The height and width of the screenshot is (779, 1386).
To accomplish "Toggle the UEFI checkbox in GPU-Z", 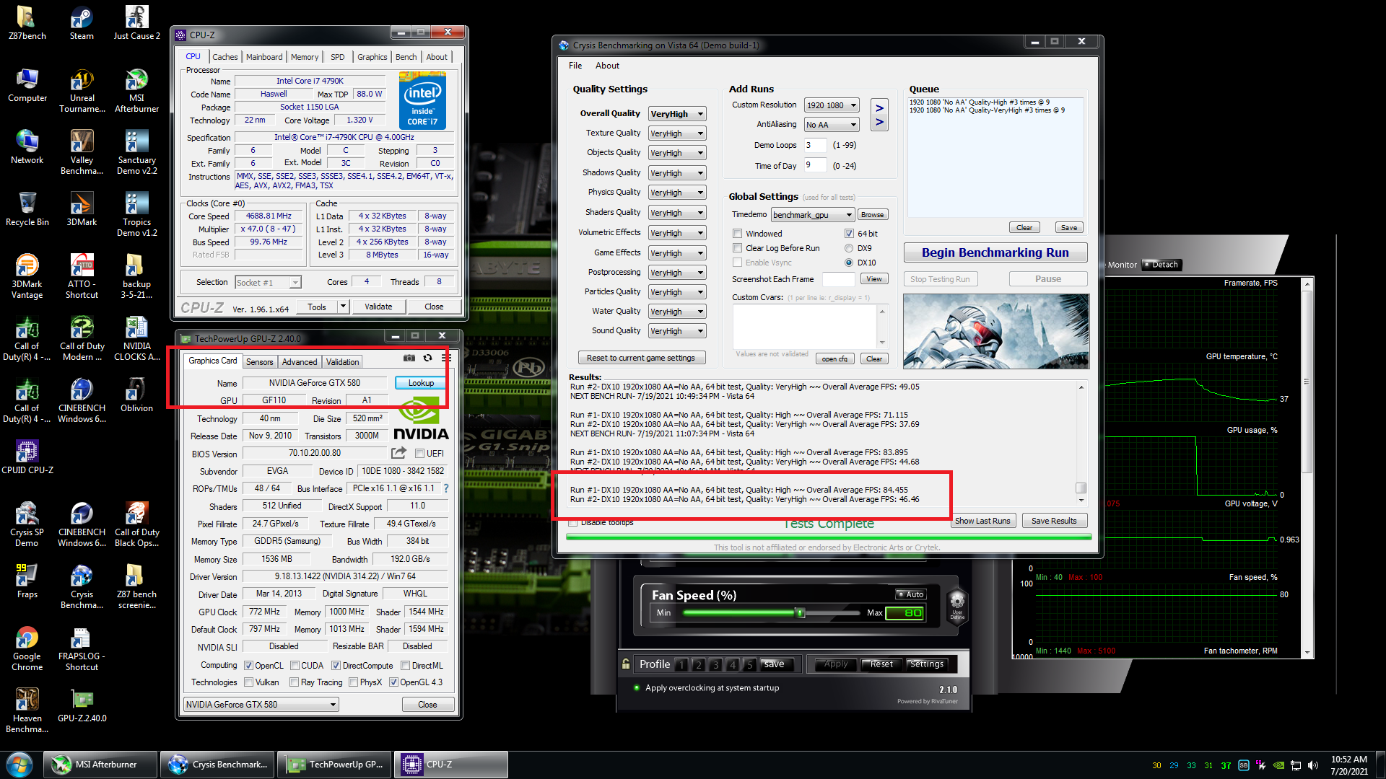I will 419,454.
